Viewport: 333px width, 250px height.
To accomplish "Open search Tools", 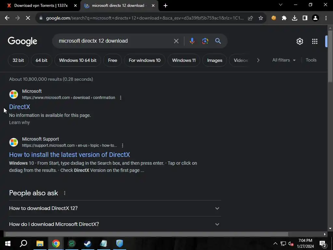I will pos(311,60).
